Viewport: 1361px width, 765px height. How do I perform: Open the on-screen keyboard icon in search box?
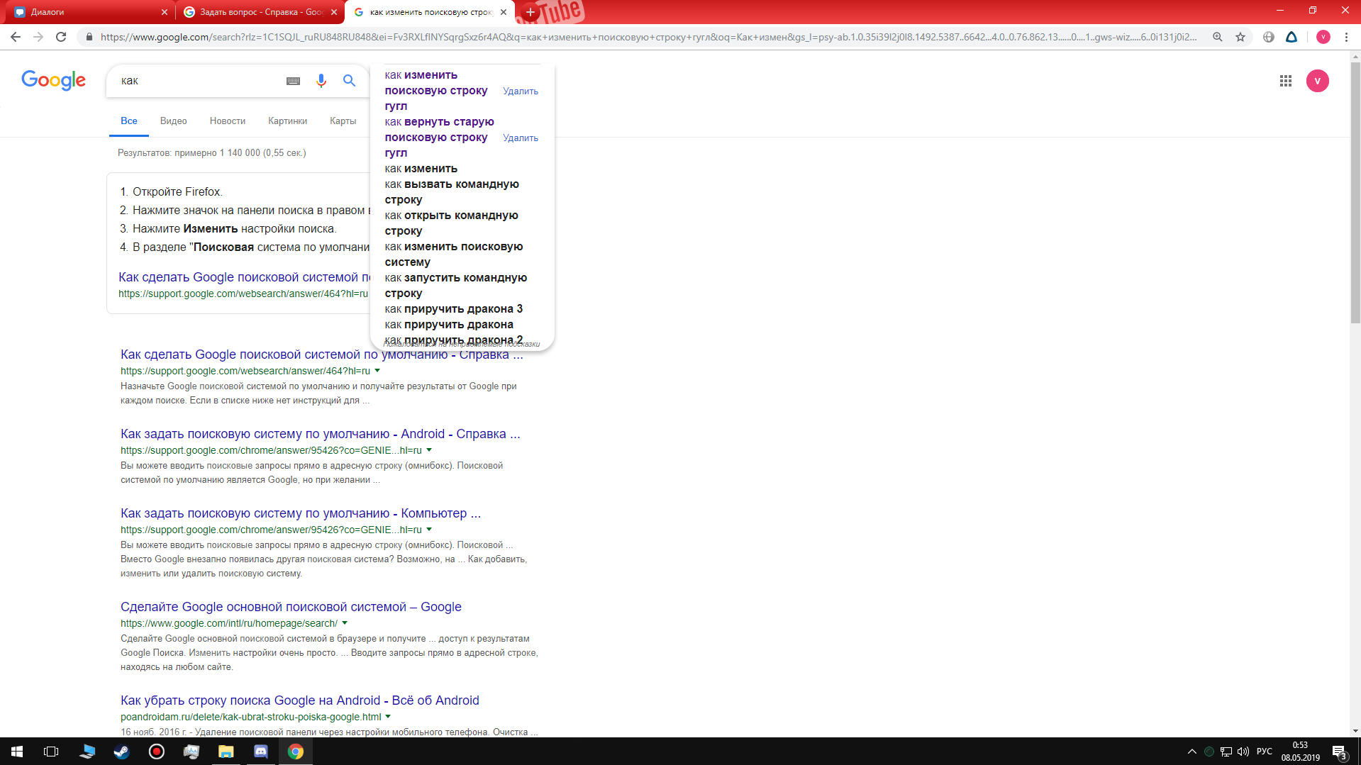point(293,81)
